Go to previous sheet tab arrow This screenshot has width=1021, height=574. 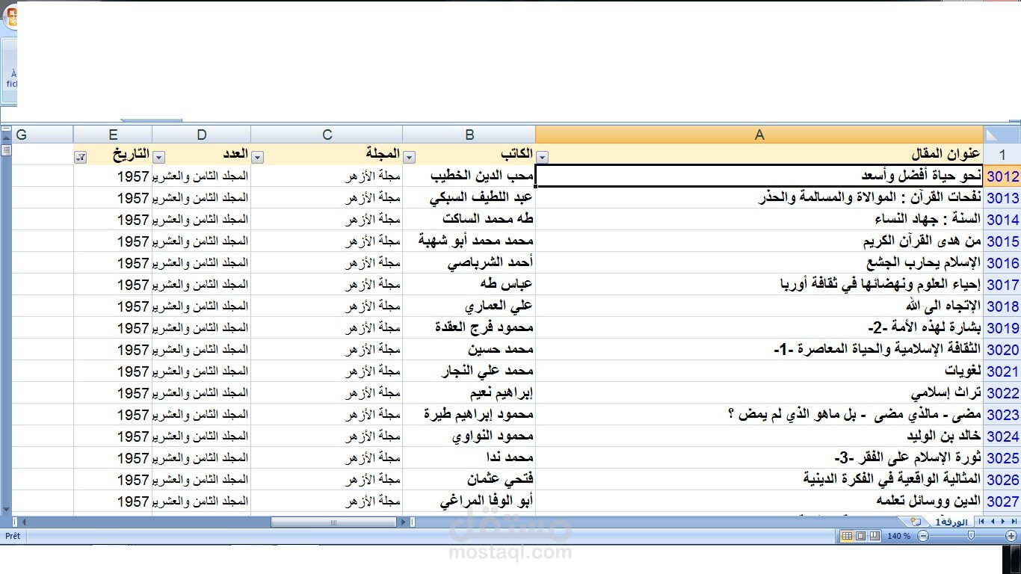point(993,522)
